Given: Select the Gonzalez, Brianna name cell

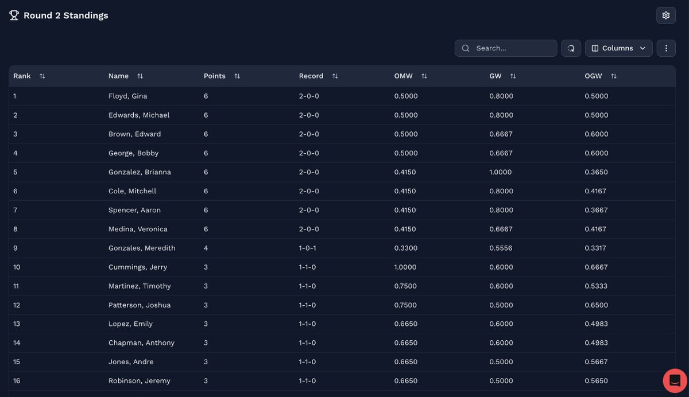Looking at the screenshot, I should pos(140,172).
